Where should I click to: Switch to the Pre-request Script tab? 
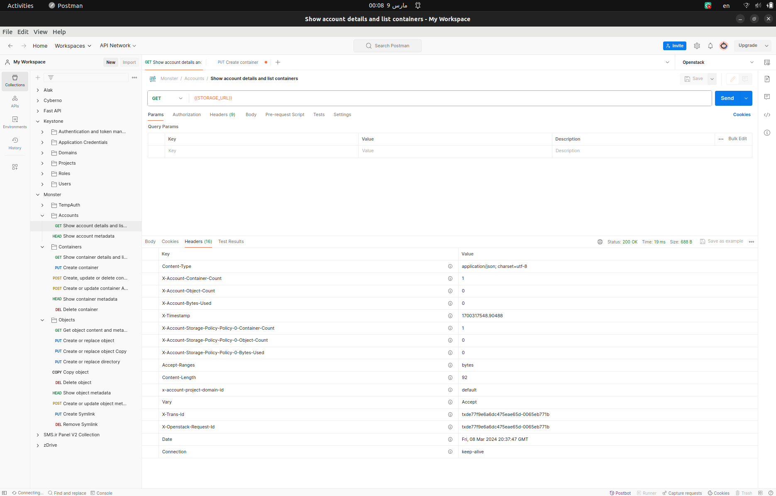coord(285,115)
